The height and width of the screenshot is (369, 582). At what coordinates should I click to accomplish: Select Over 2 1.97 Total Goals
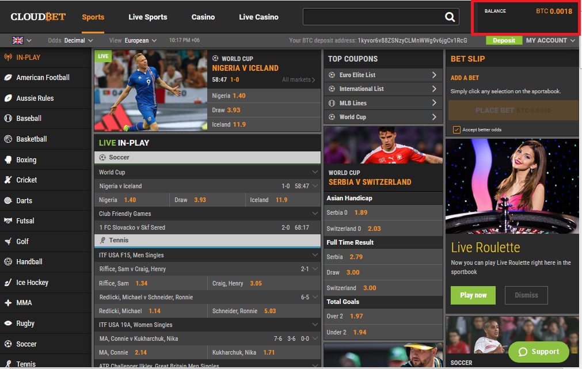point(383,316)
